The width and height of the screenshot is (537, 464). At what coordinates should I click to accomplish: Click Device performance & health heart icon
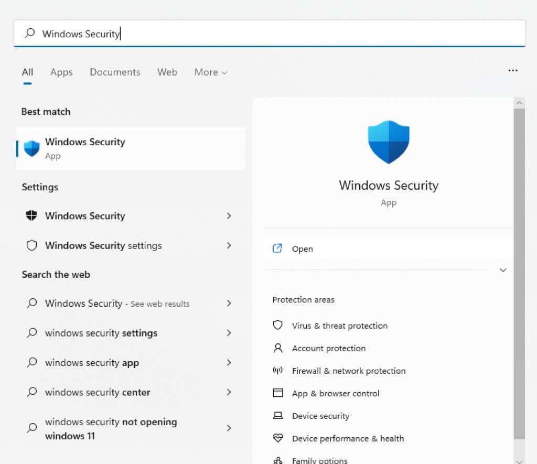tap(278, 438)
